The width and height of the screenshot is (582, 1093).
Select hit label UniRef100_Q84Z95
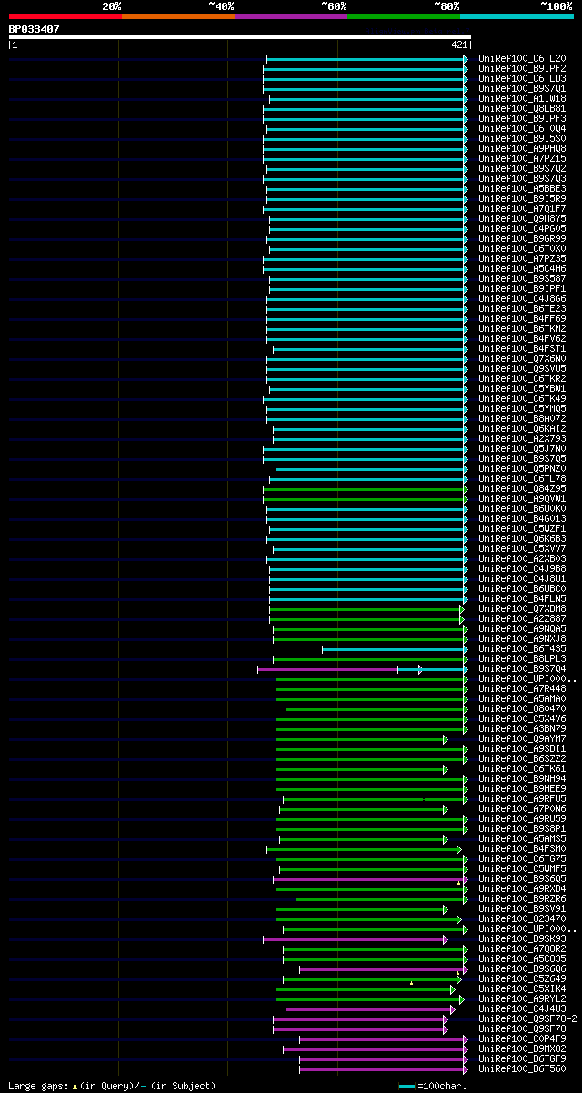click(522, 488)
